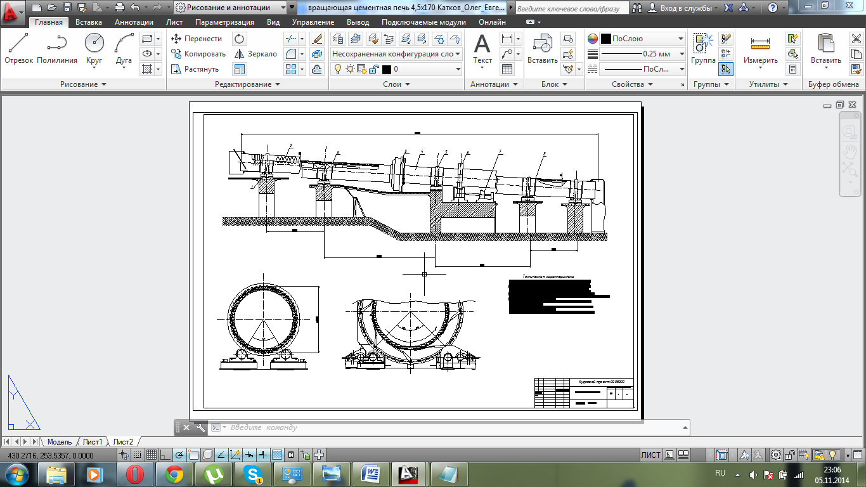Image resolution: width=866 pixels, height=487 pixels.
Task: Open the Layer Properties manager icon
Action: (x=339, y=39)
